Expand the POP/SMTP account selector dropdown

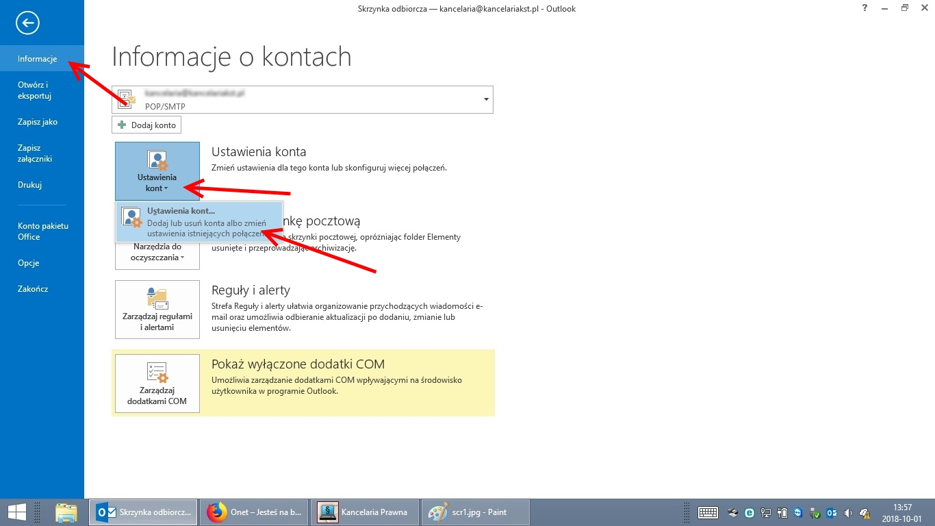(486, 99)
